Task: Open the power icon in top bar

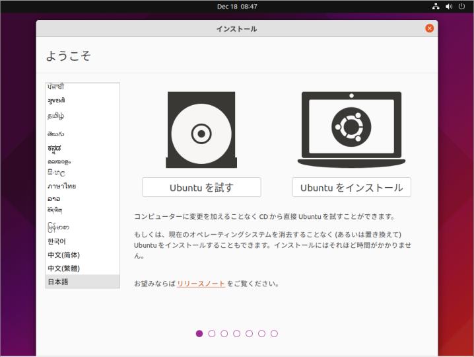Action: pos(461,7)
